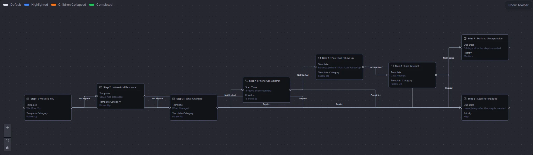Click Not Replied label between Step 5 and 6

(x=376, y=67)
